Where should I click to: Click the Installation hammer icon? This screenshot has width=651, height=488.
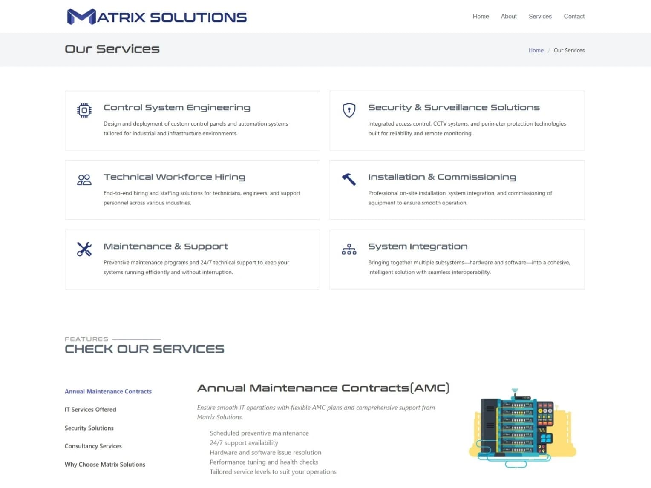[x=349, y=179]
